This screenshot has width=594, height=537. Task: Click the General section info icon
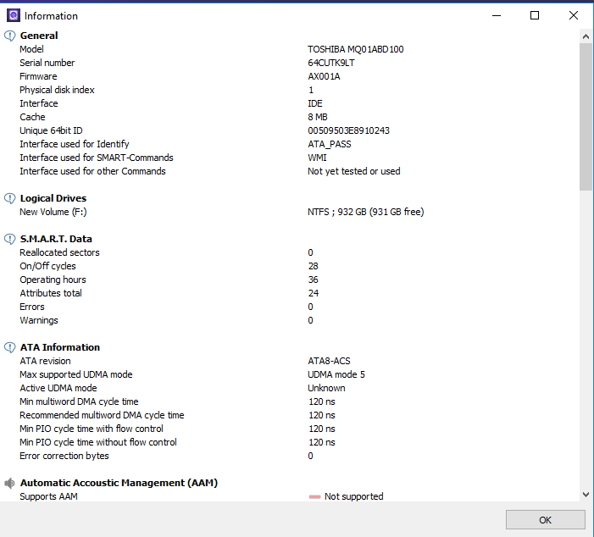click(9, 36)
